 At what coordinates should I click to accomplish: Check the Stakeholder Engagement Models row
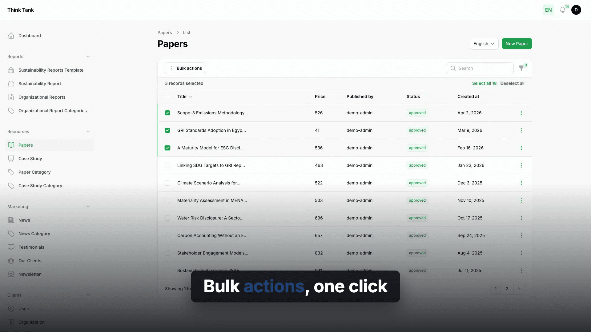[x=167, y=253]
